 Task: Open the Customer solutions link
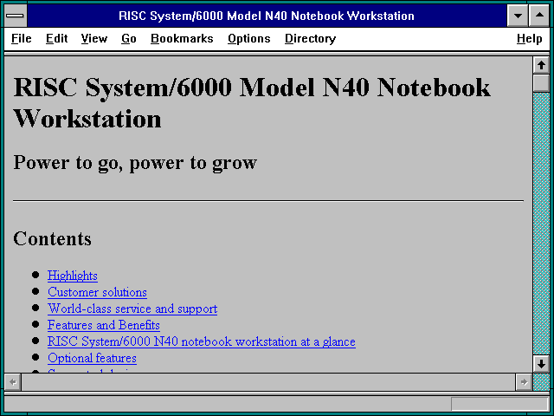pos(97,292)
